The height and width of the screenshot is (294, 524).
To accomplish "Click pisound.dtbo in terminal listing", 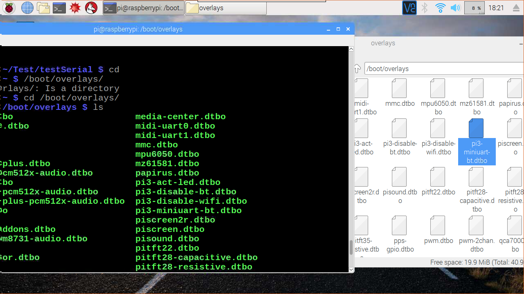I will [167, 238].
